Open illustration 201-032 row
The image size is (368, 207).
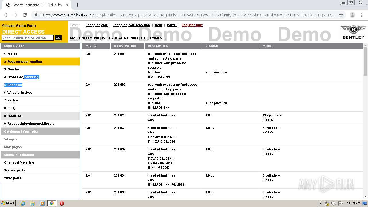coord(223,158)
